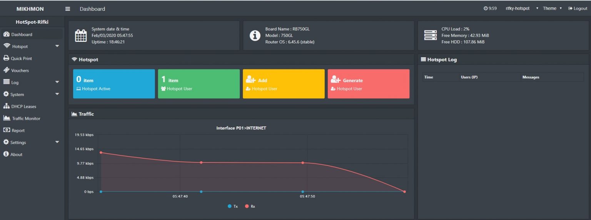Click the server icon in CPU card
Screen dimensions: 591x220
430,35
